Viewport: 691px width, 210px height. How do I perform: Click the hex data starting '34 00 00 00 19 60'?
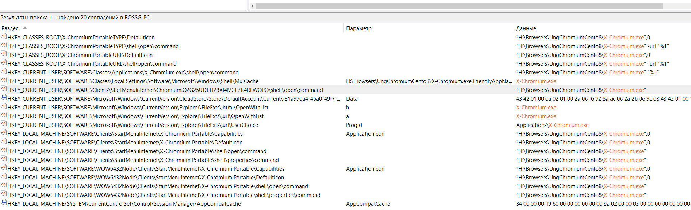[603, 204]
